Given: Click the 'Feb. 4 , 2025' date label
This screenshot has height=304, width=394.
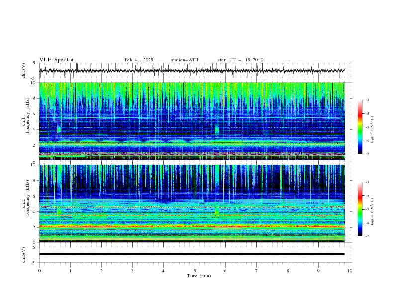Looking at the screenshot, I should coord(139,60).
